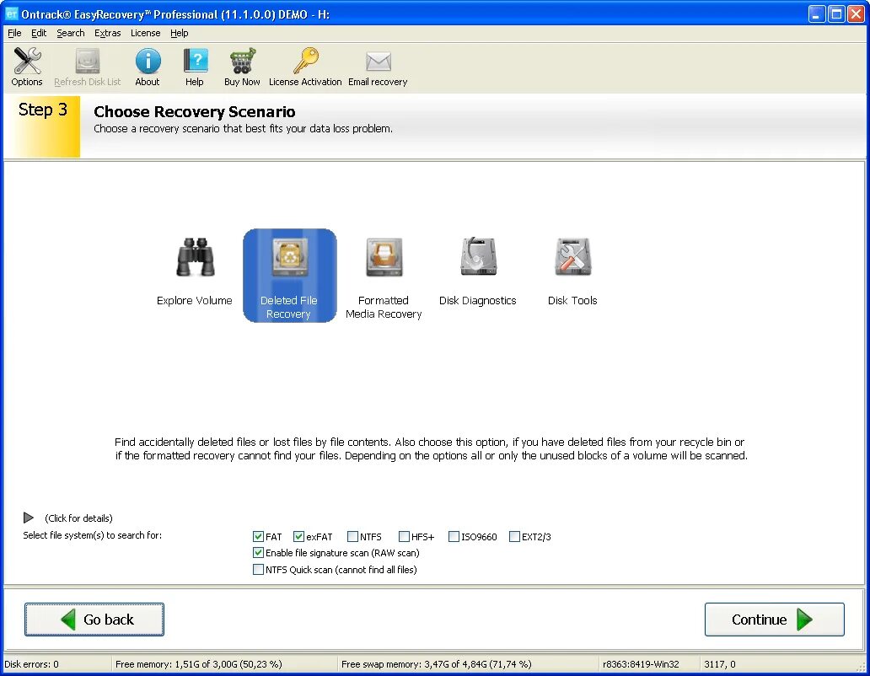This screenshot has height=676, width=870.
Task: Close the EasyRecovery window
Action: (857, 13)
